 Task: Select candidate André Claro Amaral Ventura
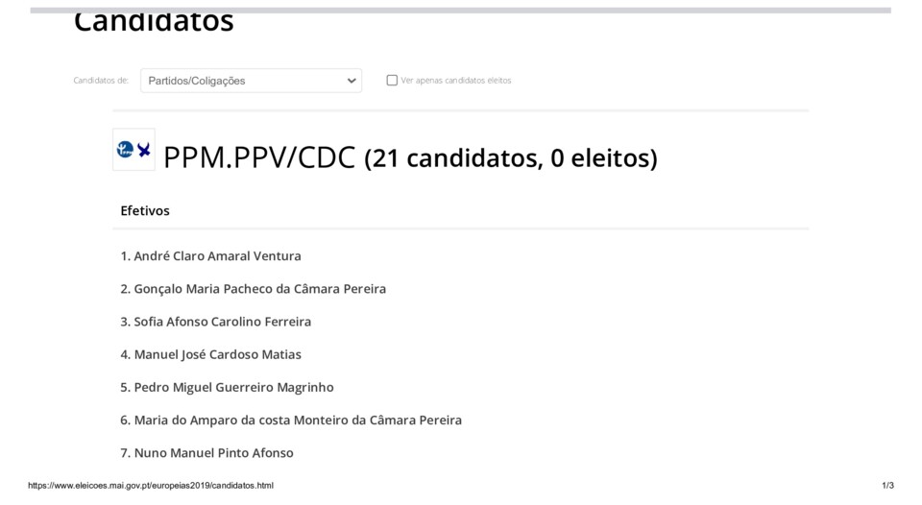pos(217,256)
